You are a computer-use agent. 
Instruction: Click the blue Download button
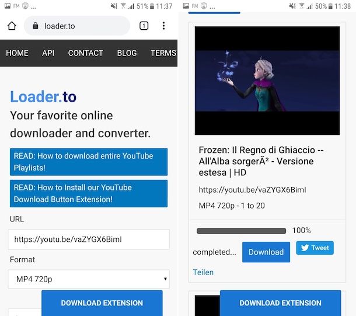point(266,252)
